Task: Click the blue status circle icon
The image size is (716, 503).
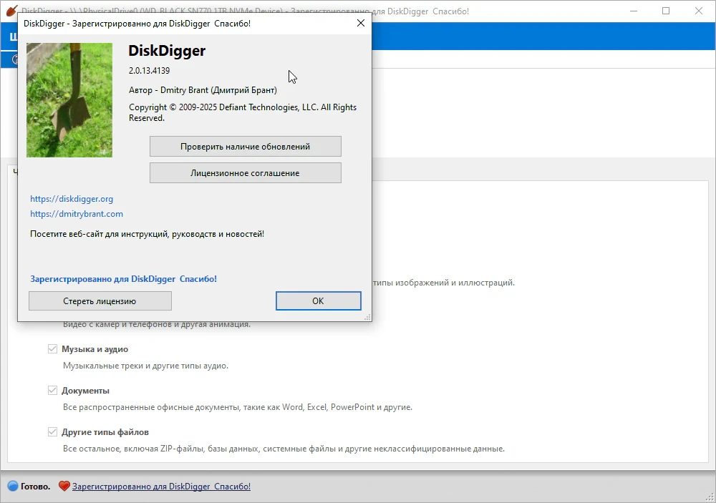Action: pos(13,487)
